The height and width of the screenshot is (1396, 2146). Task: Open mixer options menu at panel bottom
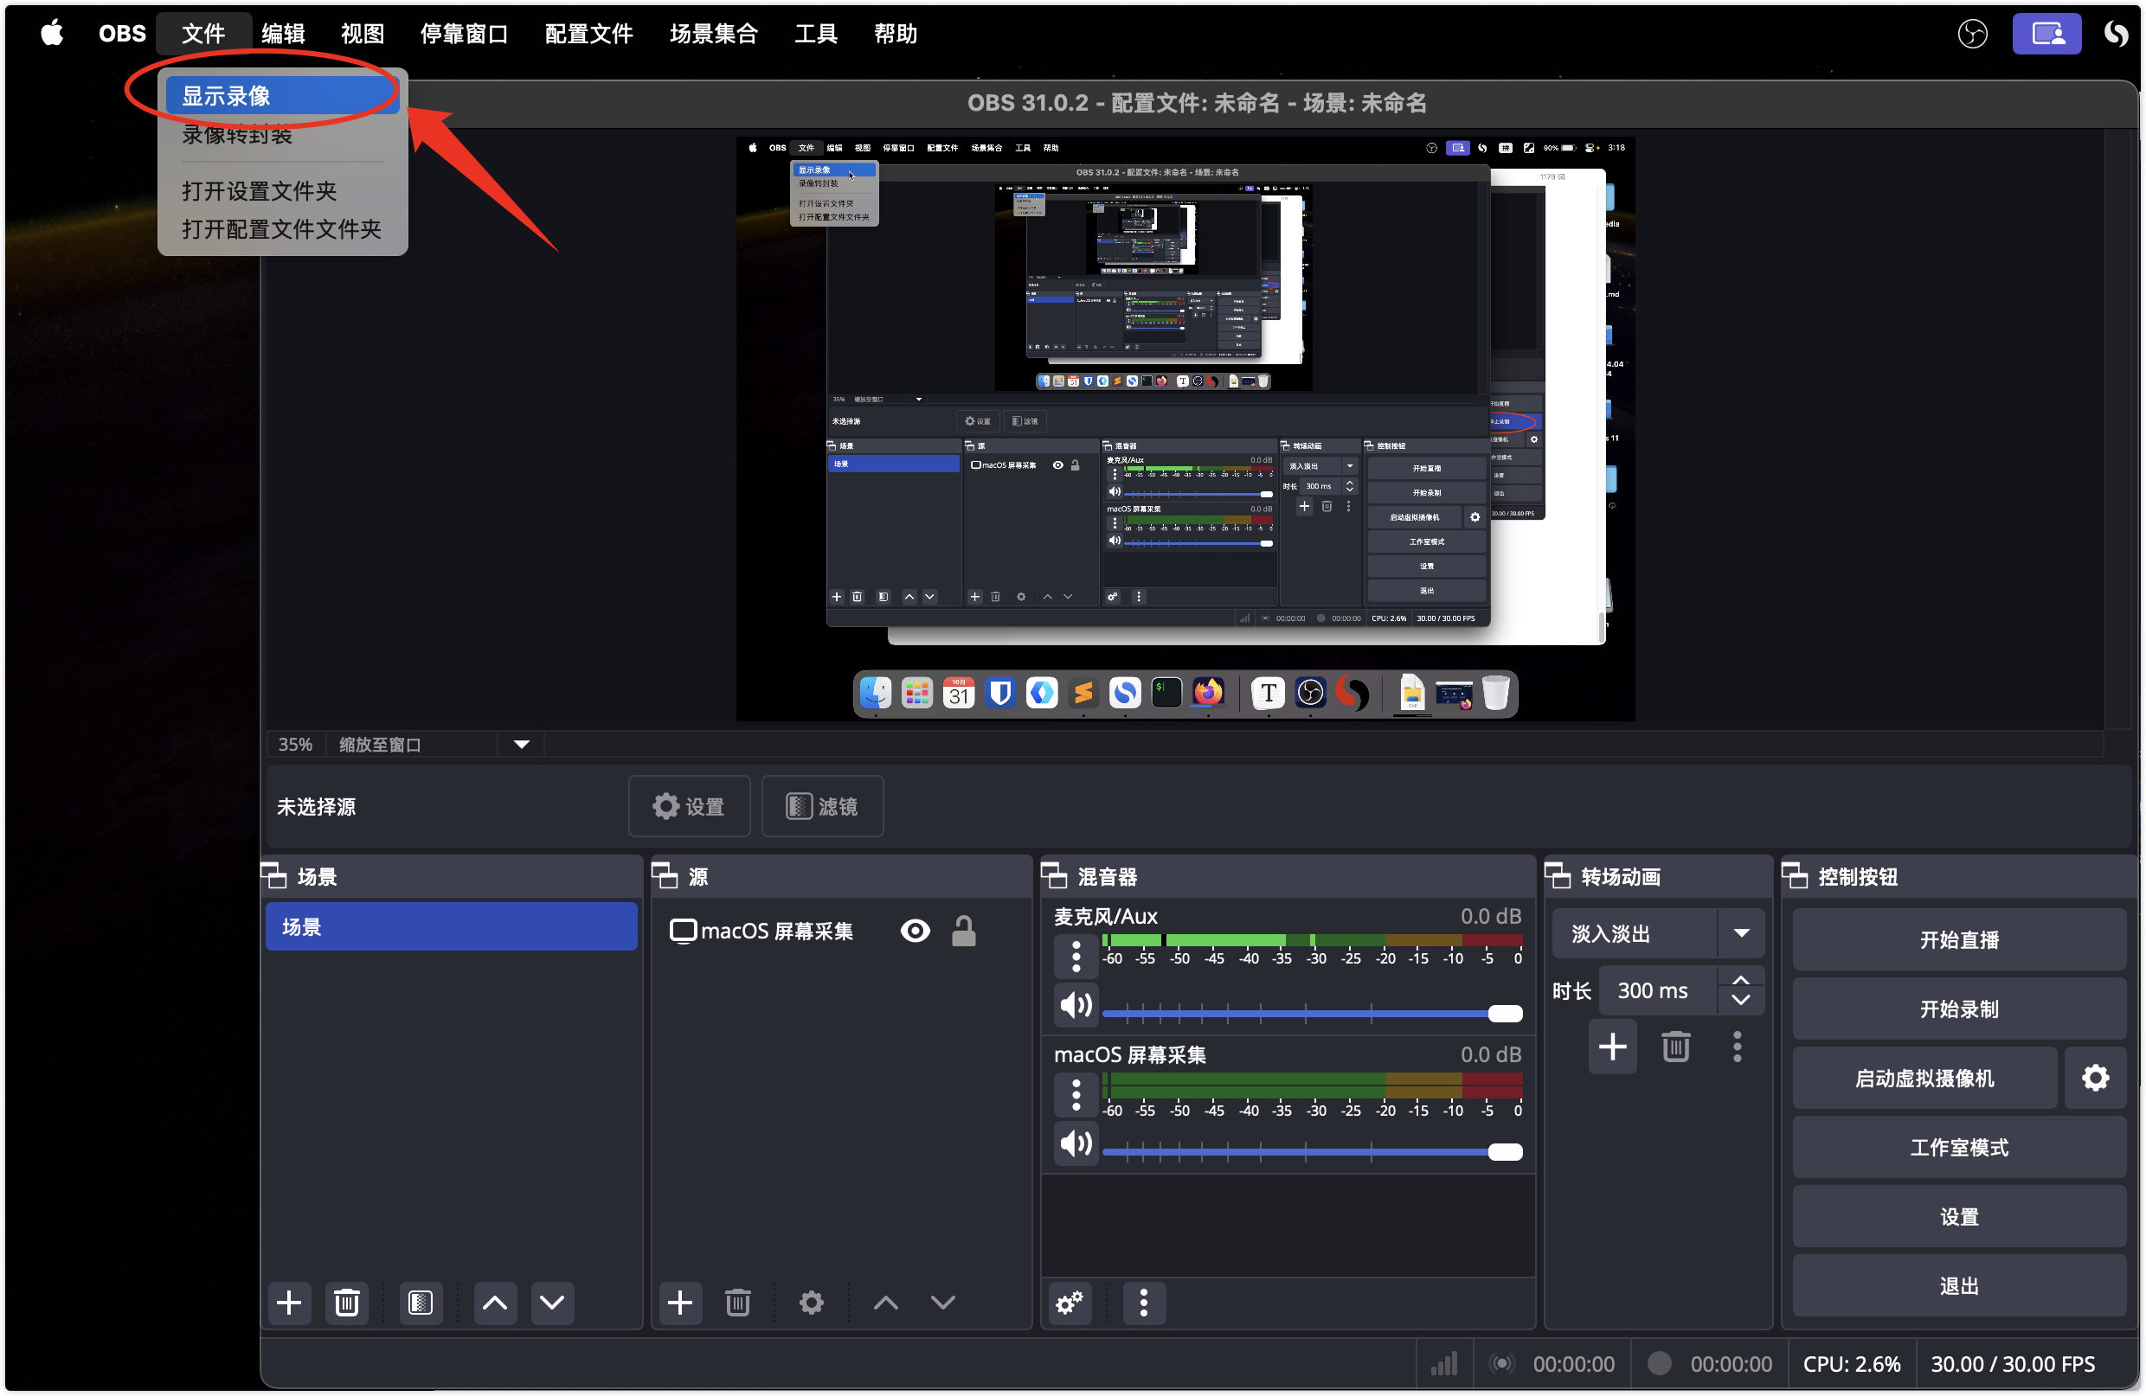pos(1144,1303)
